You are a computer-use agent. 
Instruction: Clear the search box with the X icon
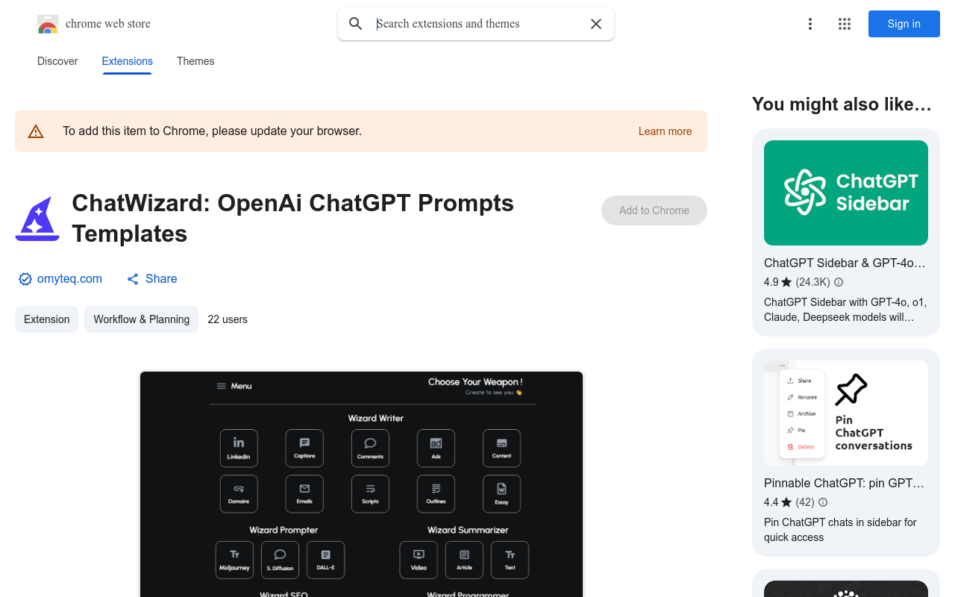[x=595, y=24]
